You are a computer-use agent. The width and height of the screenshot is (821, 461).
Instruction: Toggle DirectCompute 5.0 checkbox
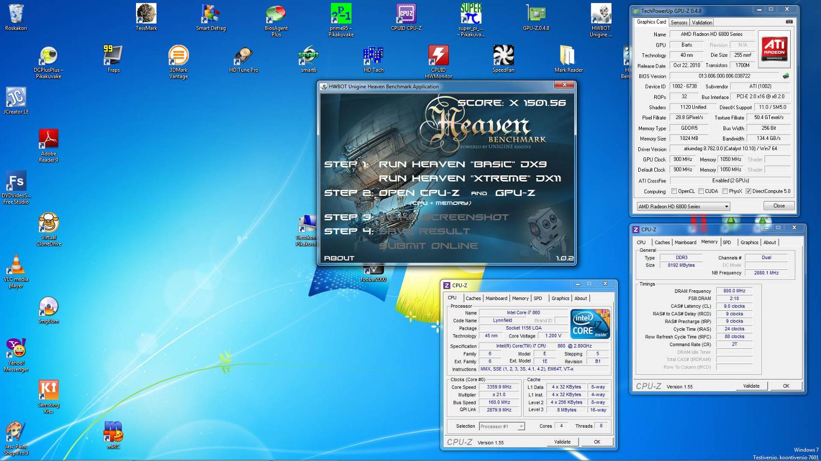pyautogui.click(x=748, y=191)
